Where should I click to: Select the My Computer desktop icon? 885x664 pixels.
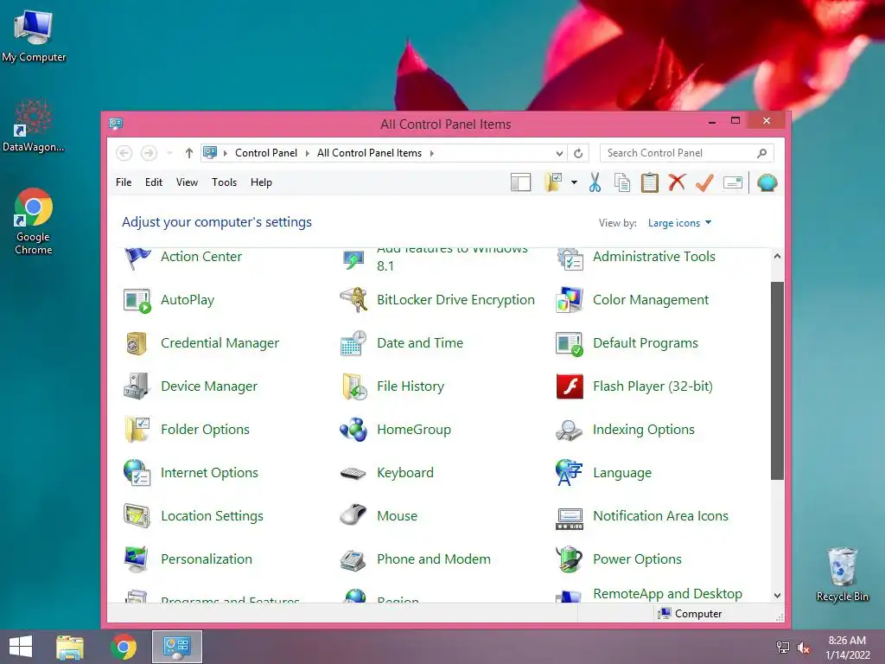34,36
